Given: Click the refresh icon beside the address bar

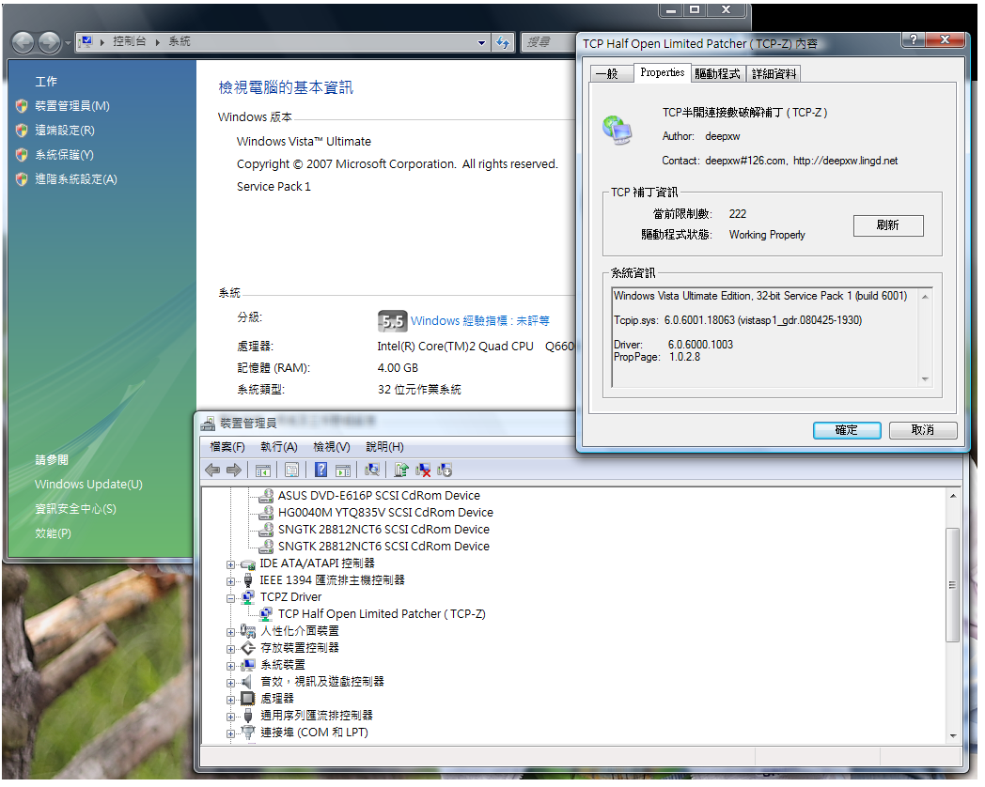Looking at the screenshot, I should pyautogui.click(x=504, y=42).
